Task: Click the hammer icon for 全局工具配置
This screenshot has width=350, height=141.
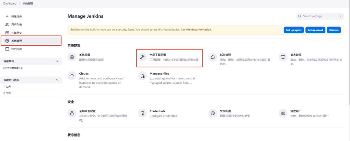Action: [x=142, y=57]
